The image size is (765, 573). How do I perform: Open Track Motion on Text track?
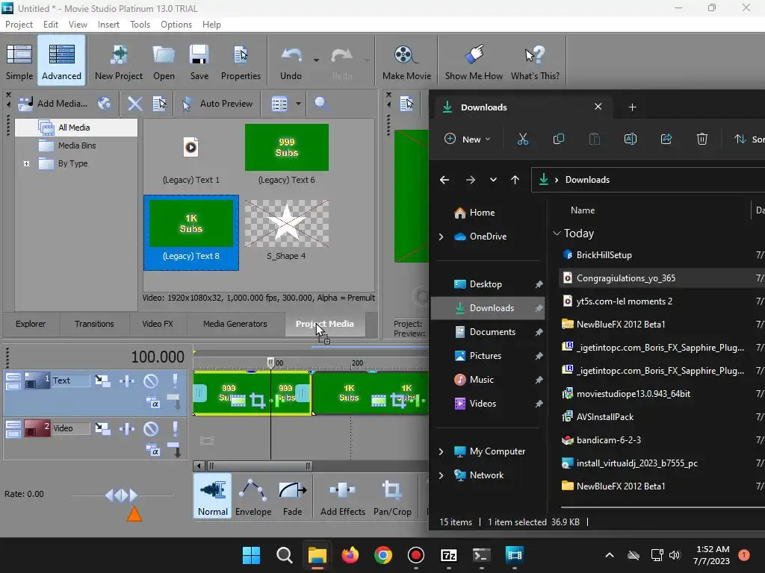point(102,381)
